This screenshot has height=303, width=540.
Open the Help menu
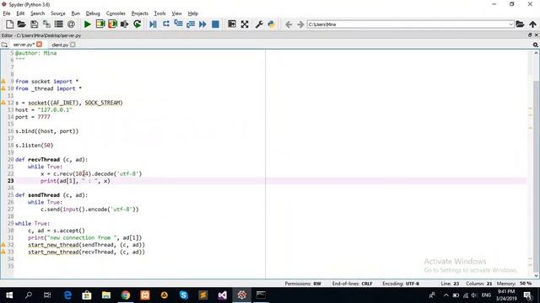point(193,13)
